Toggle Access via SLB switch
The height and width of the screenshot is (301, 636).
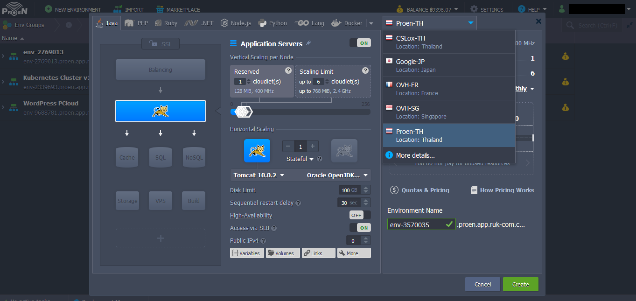(360, 228)
